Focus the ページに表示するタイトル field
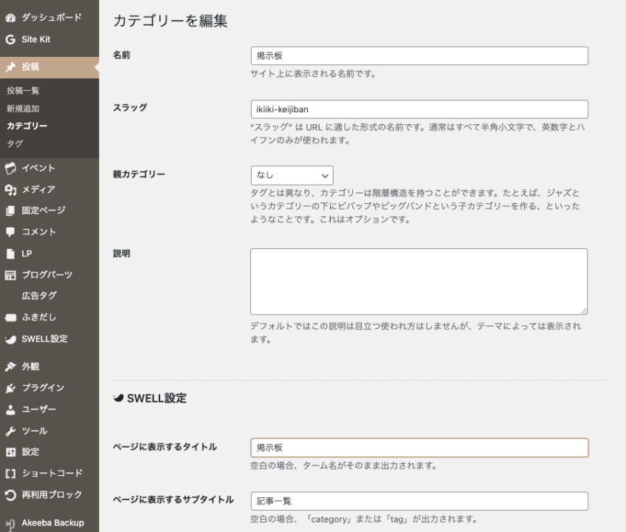This screenshot has width=626, height=532. point(419,448)
